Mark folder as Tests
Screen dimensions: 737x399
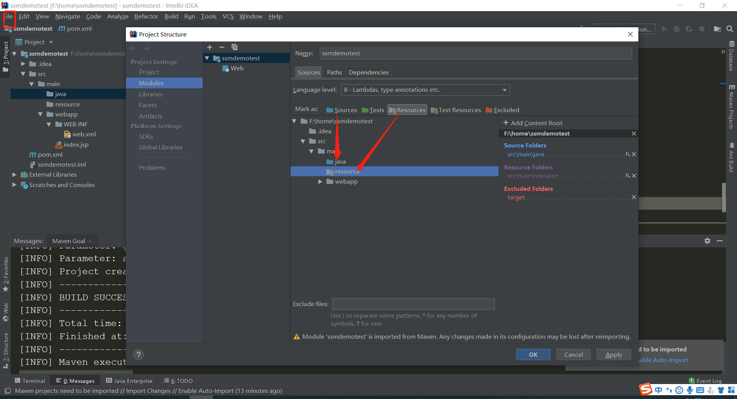pos(373,110)
